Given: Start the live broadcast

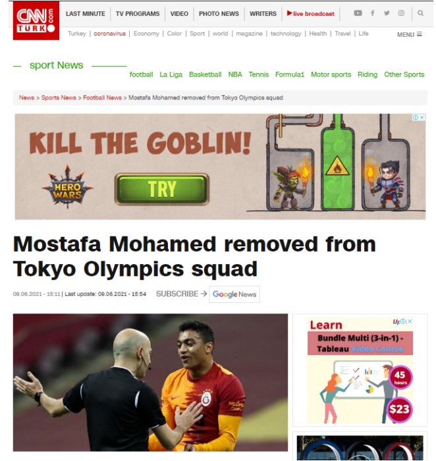Looking at the screenshot, I should point(310,14).
